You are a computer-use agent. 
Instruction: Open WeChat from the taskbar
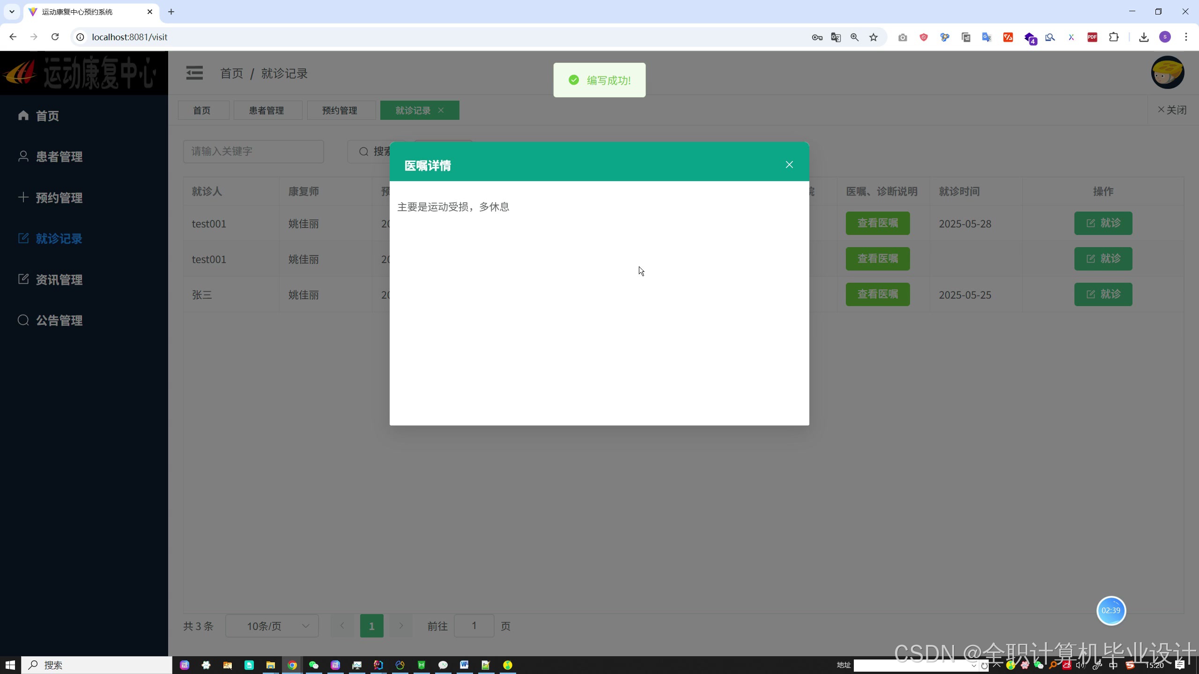313,665
